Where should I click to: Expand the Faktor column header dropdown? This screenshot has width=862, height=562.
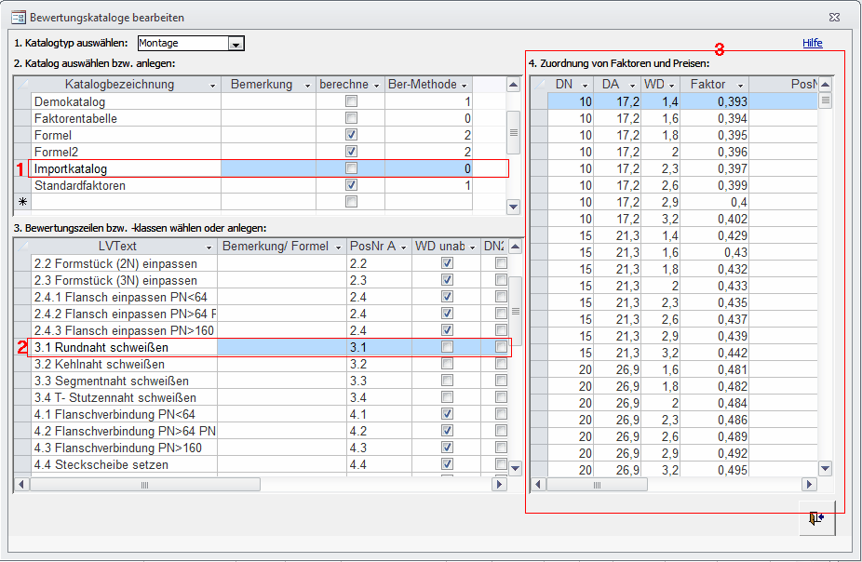741,85
